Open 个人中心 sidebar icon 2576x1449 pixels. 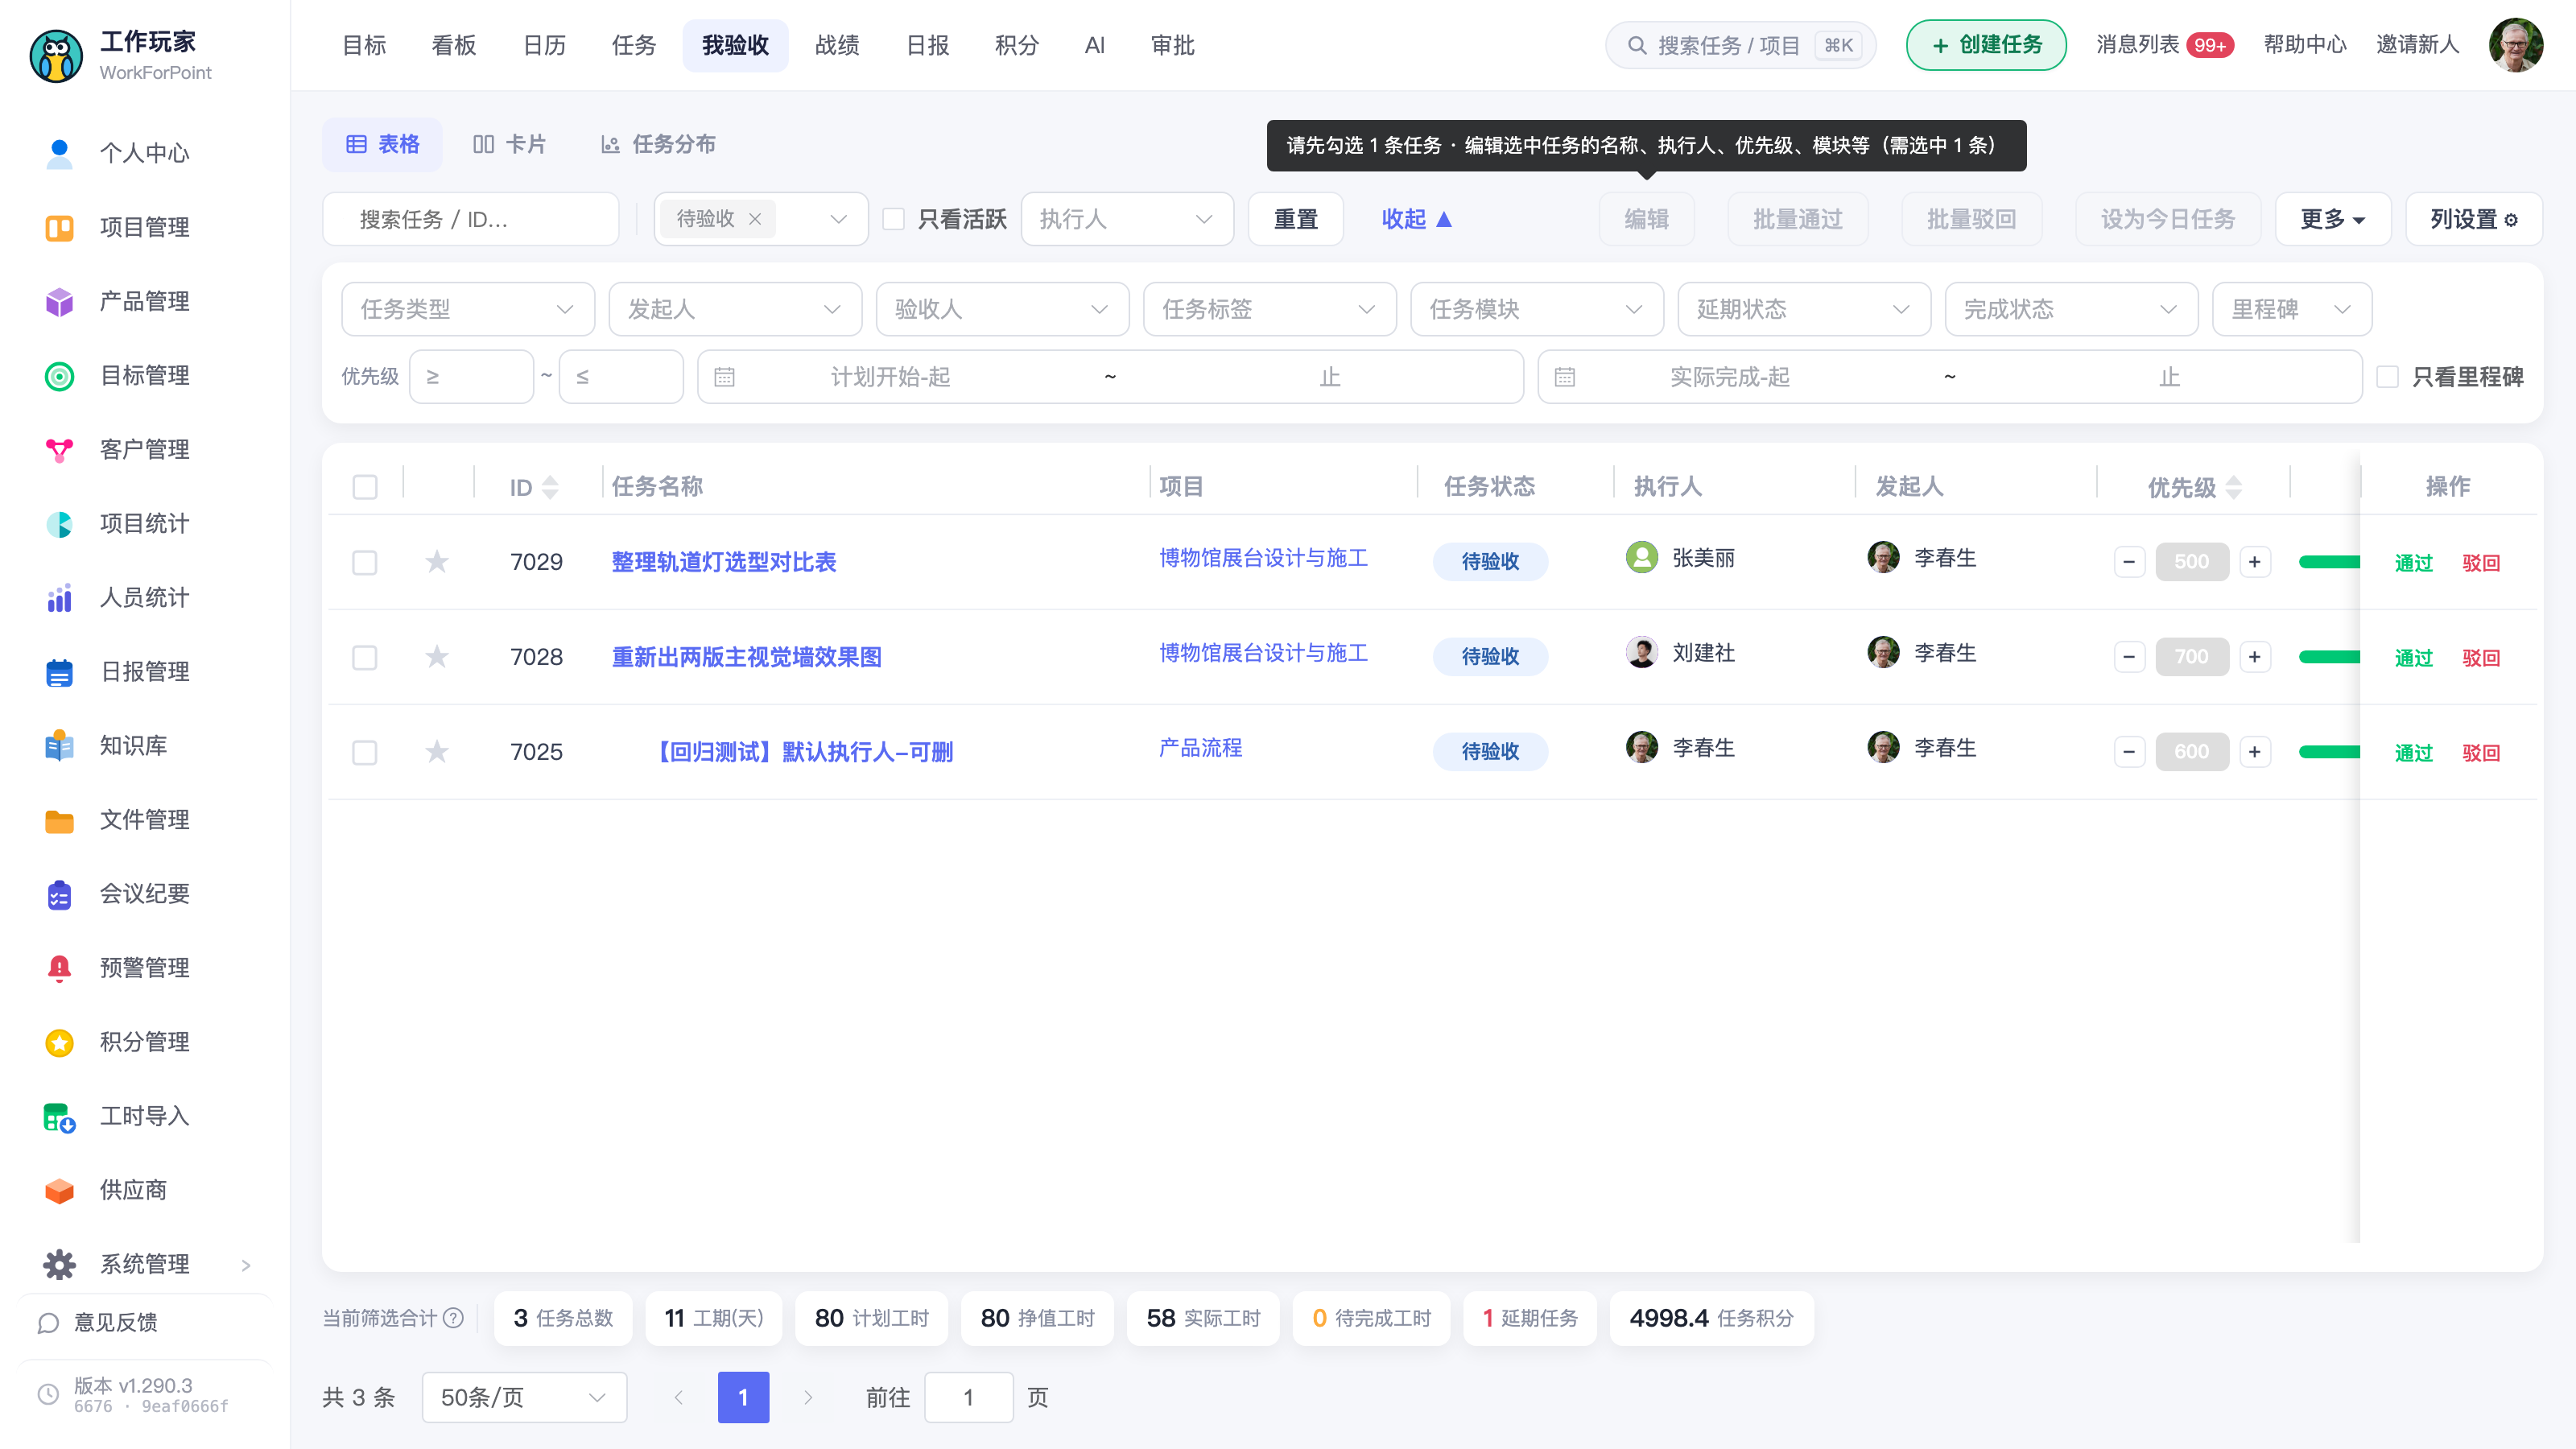(x=59, y=153)
